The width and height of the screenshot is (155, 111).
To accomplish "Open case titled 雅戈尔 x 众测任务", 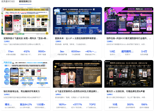I will [126, 91].
